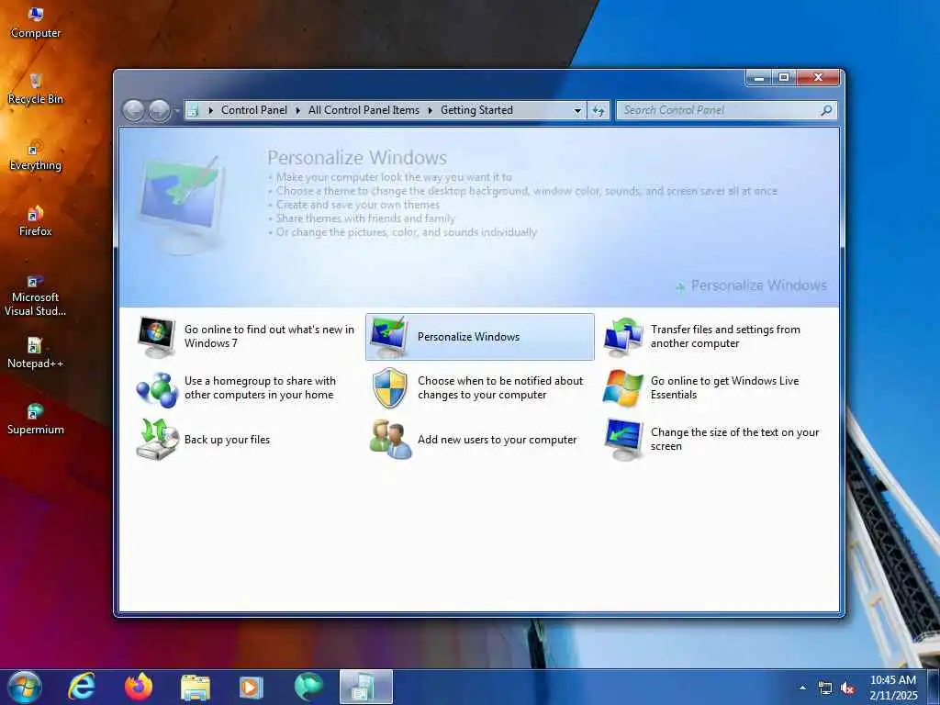Select the Everything desktop shortcut
Viewport: 940px width, 705px height.
coord(36,155)
